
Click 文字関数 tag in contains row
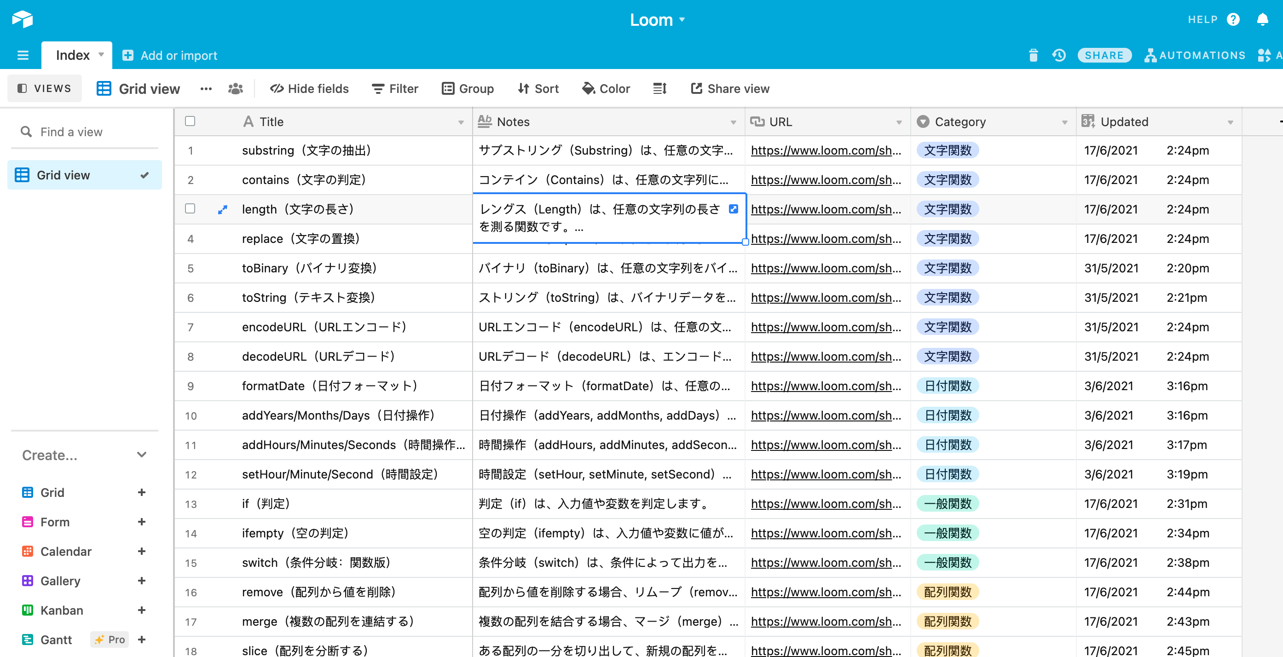948,180
